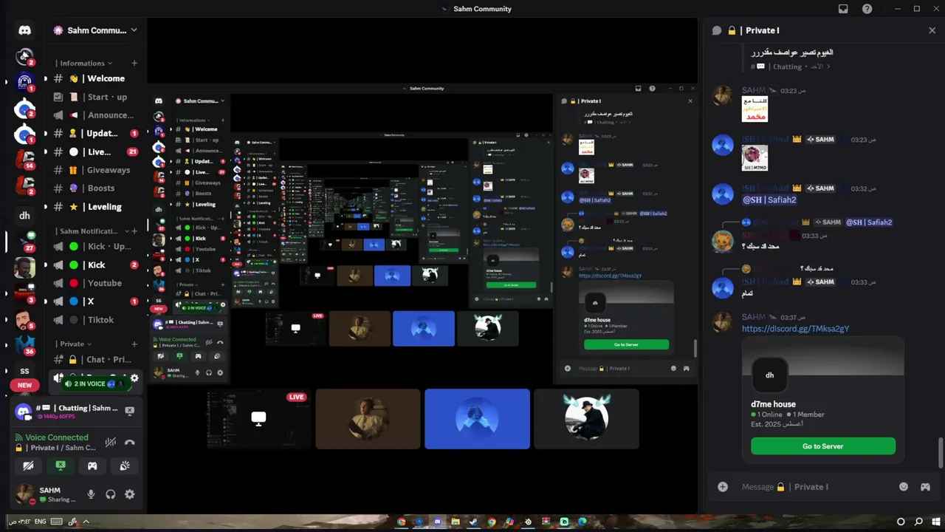Open the emoji picker in message bar

(904, 487)
